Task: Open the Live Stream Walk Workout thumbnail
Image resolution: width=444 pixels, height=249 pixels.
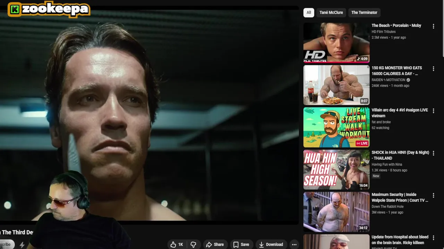Action: [336, 127]
